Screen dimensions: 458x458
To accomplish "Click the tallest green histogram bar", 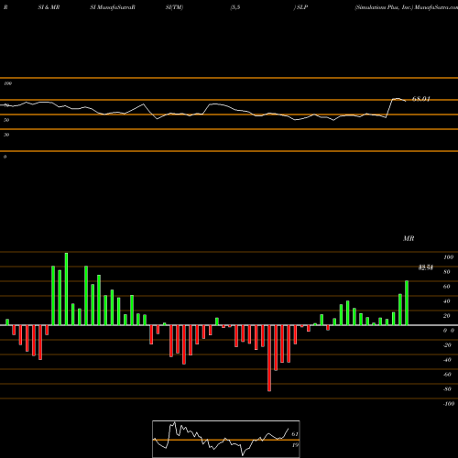I will coord(66,289).
